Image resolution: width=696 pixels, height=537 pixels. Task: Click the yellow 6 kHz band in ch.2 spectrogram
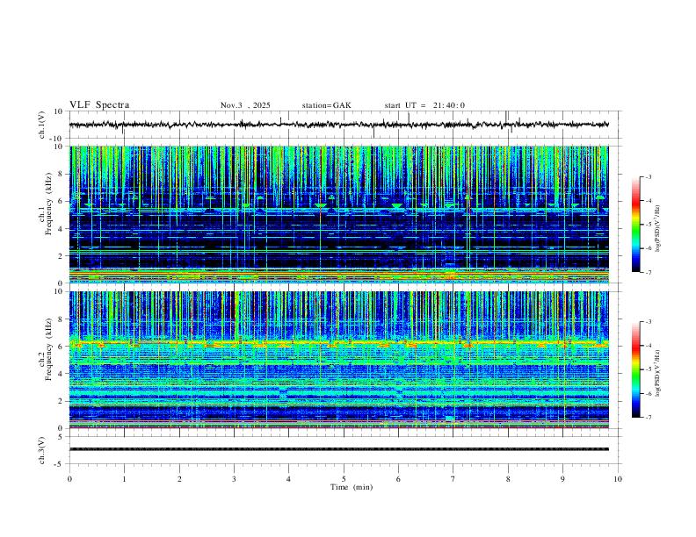pyautogui.click(x=339, y=343)
